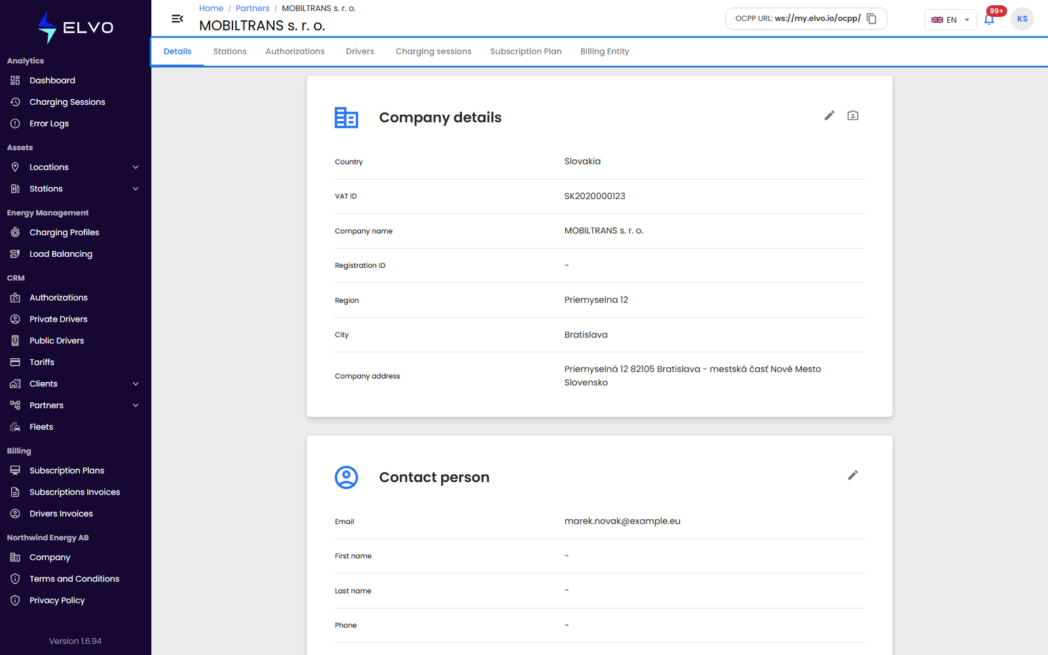
Task: Click the ELVO logo
Action: pos(75,28)
